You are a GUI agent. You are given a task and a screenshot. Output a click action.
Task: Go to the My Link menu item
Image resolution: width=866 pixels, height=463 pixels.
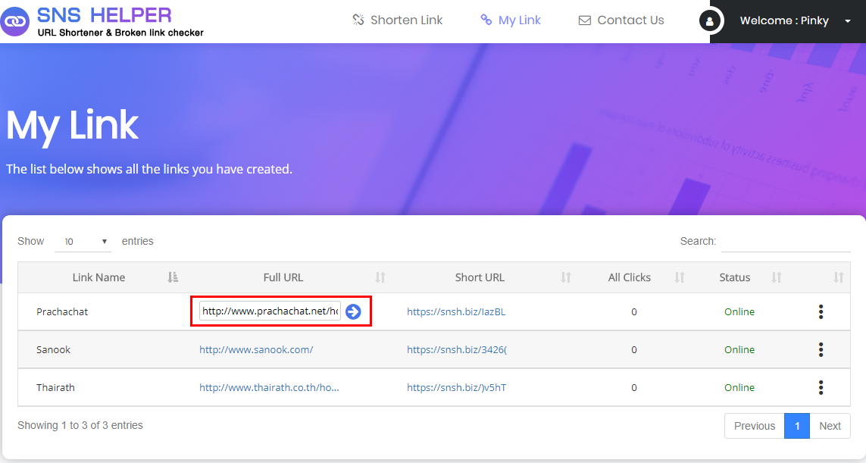tap(511, 20)
